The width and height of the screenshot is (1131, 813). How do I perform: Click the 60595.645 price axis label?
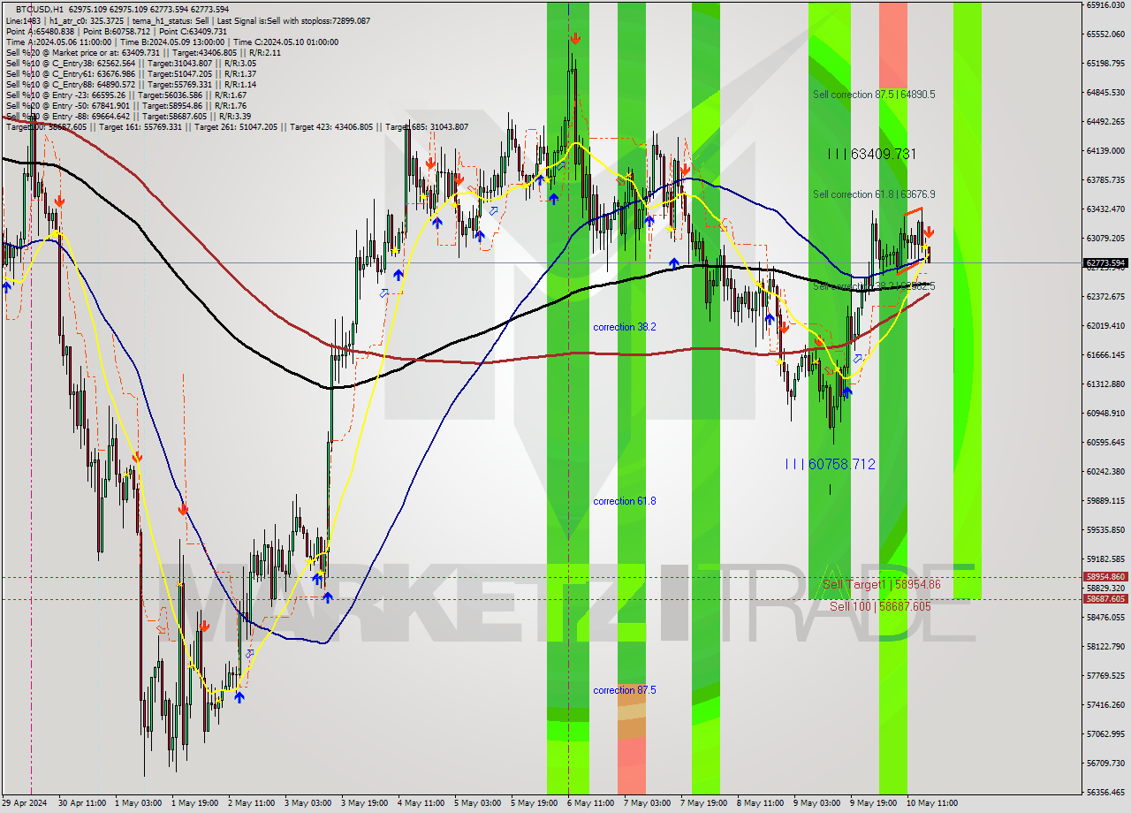pyautogui.click(x=1105, y=443)
